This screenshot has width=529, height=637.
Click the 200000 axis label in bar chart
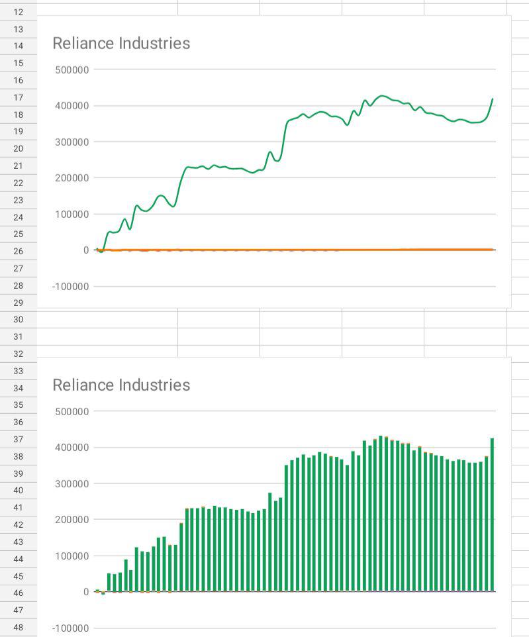pyautogui.click(x=72, y=520)
